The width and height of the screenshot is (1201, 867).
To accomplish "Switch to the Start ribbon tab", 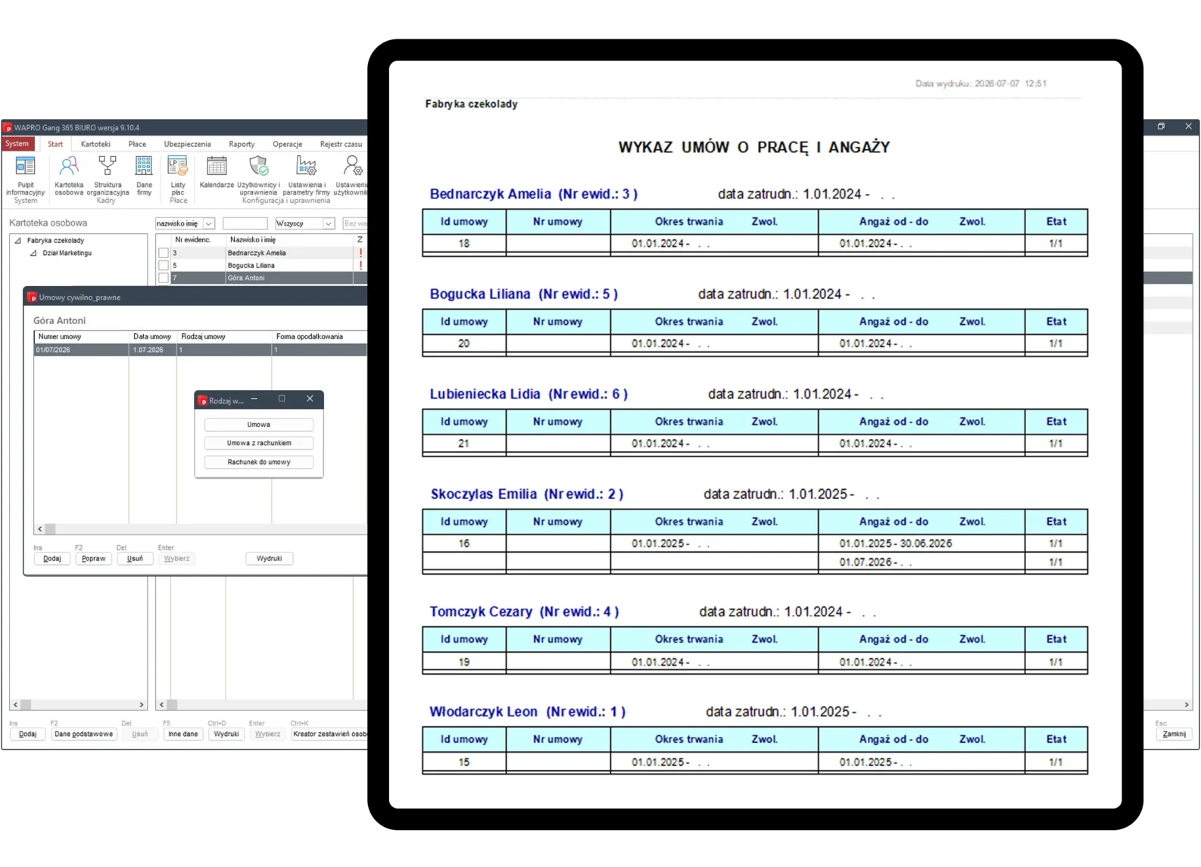I will tap(55, 144).
